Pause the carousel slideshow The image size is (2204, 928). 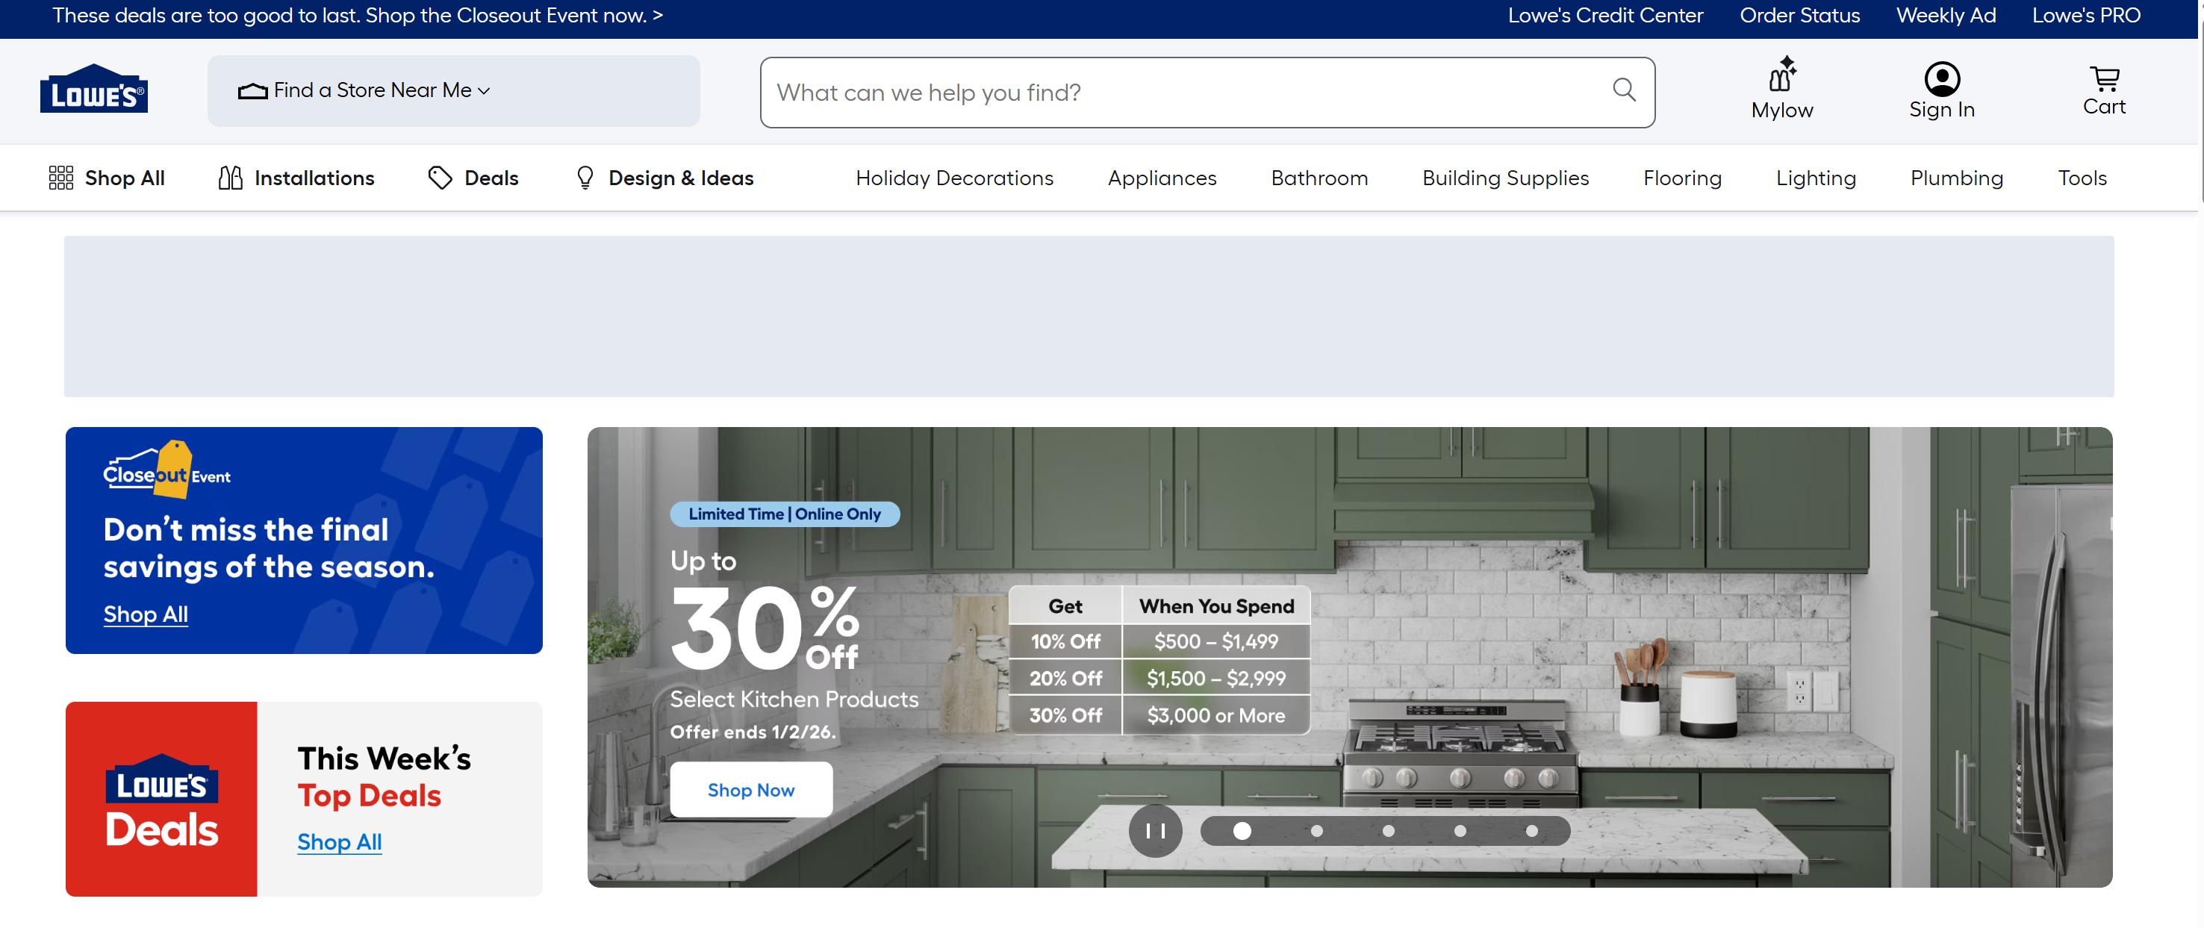pos(1155,830)
